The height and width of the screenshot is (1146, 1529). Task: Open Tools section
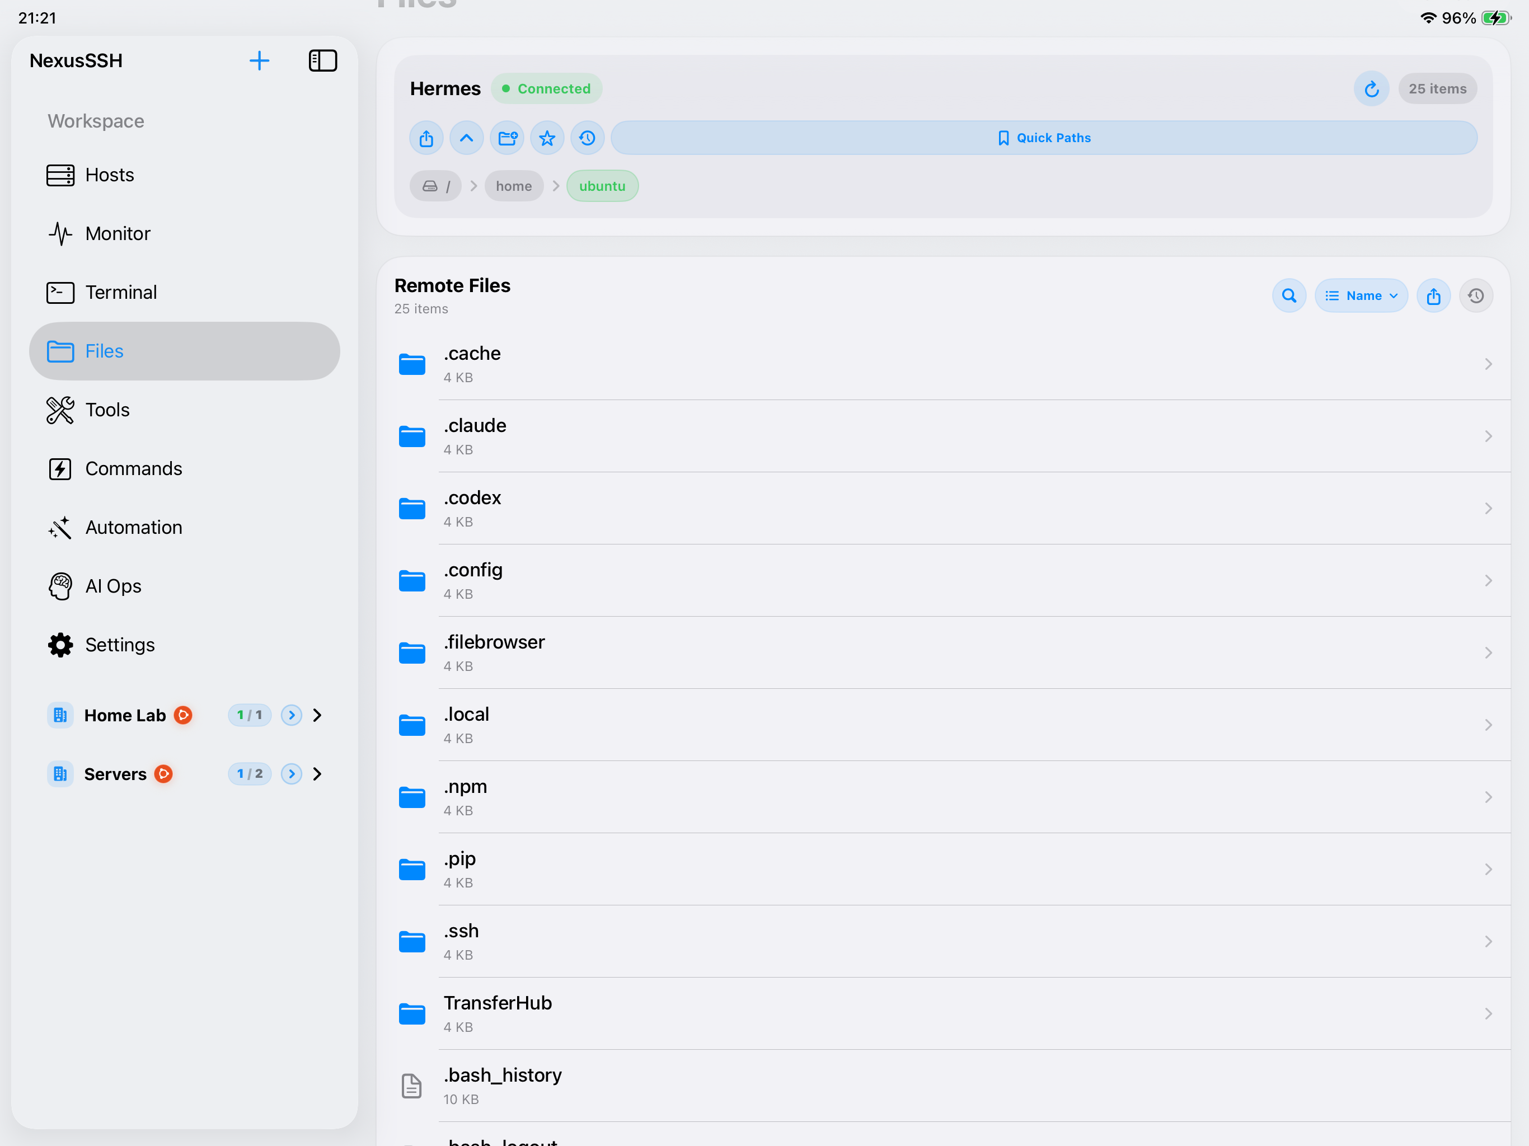tap(185, 410)
